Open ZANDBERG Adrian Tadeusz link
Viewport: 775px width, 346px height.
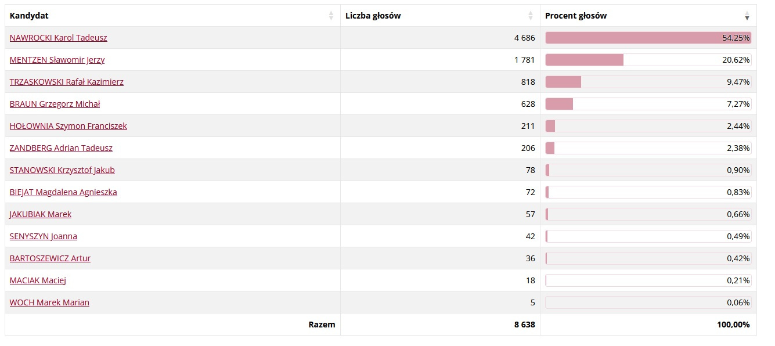(62, 148)
